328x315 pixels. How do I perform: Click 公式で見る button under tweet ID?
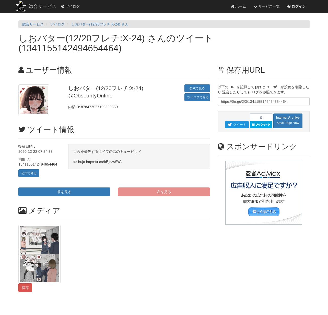click(x=29, y=173)
